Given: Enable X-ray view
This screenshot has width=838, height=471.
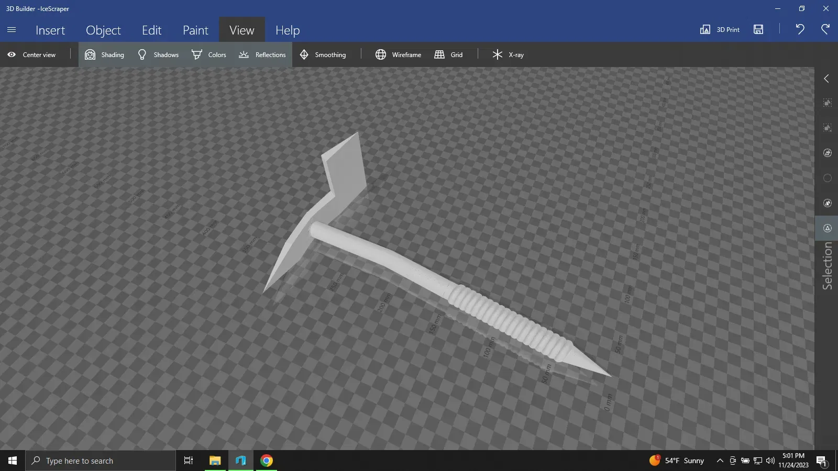Looking at the screenshot, I should (x=508, y=54).
